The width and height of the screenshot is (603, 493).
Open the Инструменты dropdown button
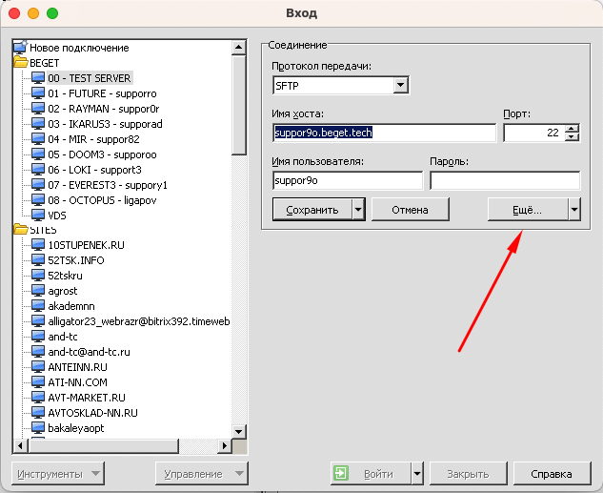58,473
